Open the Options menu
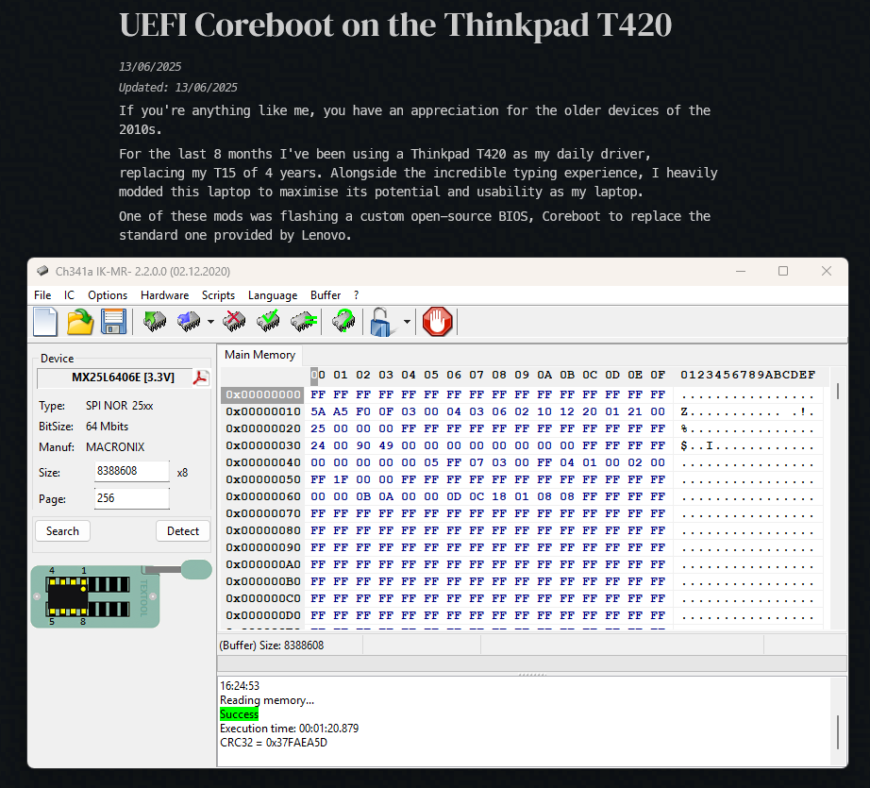The width and height of the screenshot is (870, 788). [x=108, y=295]
